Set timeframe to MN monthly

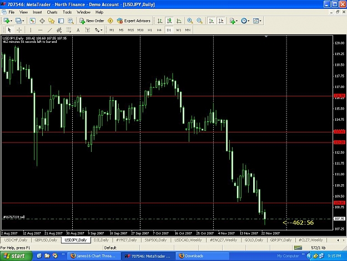click(188, 30)
